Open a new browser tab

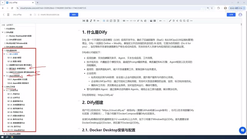coord(37,3)
